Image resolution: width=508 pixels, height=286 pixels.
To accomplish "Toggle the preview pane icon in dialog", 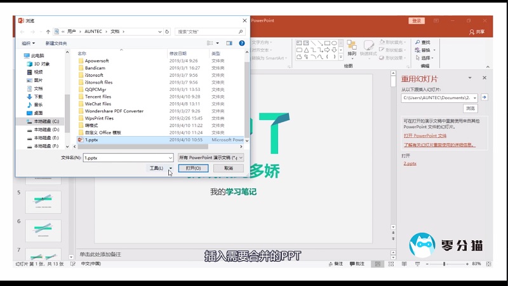I will [230, 43].
